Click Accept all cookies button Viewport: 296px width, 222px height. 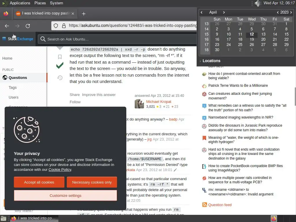pyautogui.click(x=39, y=182)
